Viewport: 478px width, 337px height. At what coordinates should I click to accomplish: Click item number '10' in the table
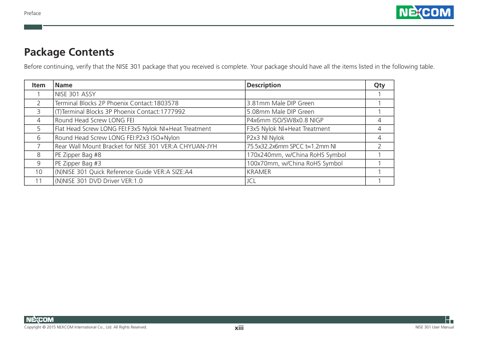[x=39, y=172]
